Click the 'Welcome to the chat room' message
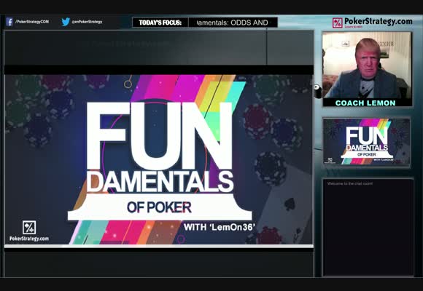The height and width of the screenshot is (291, 423). [350, 183]
